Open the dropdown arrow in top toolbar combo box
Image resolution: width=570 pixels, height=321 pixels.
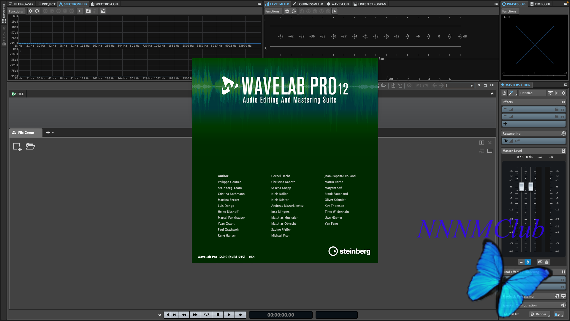(x=471, y=86)
